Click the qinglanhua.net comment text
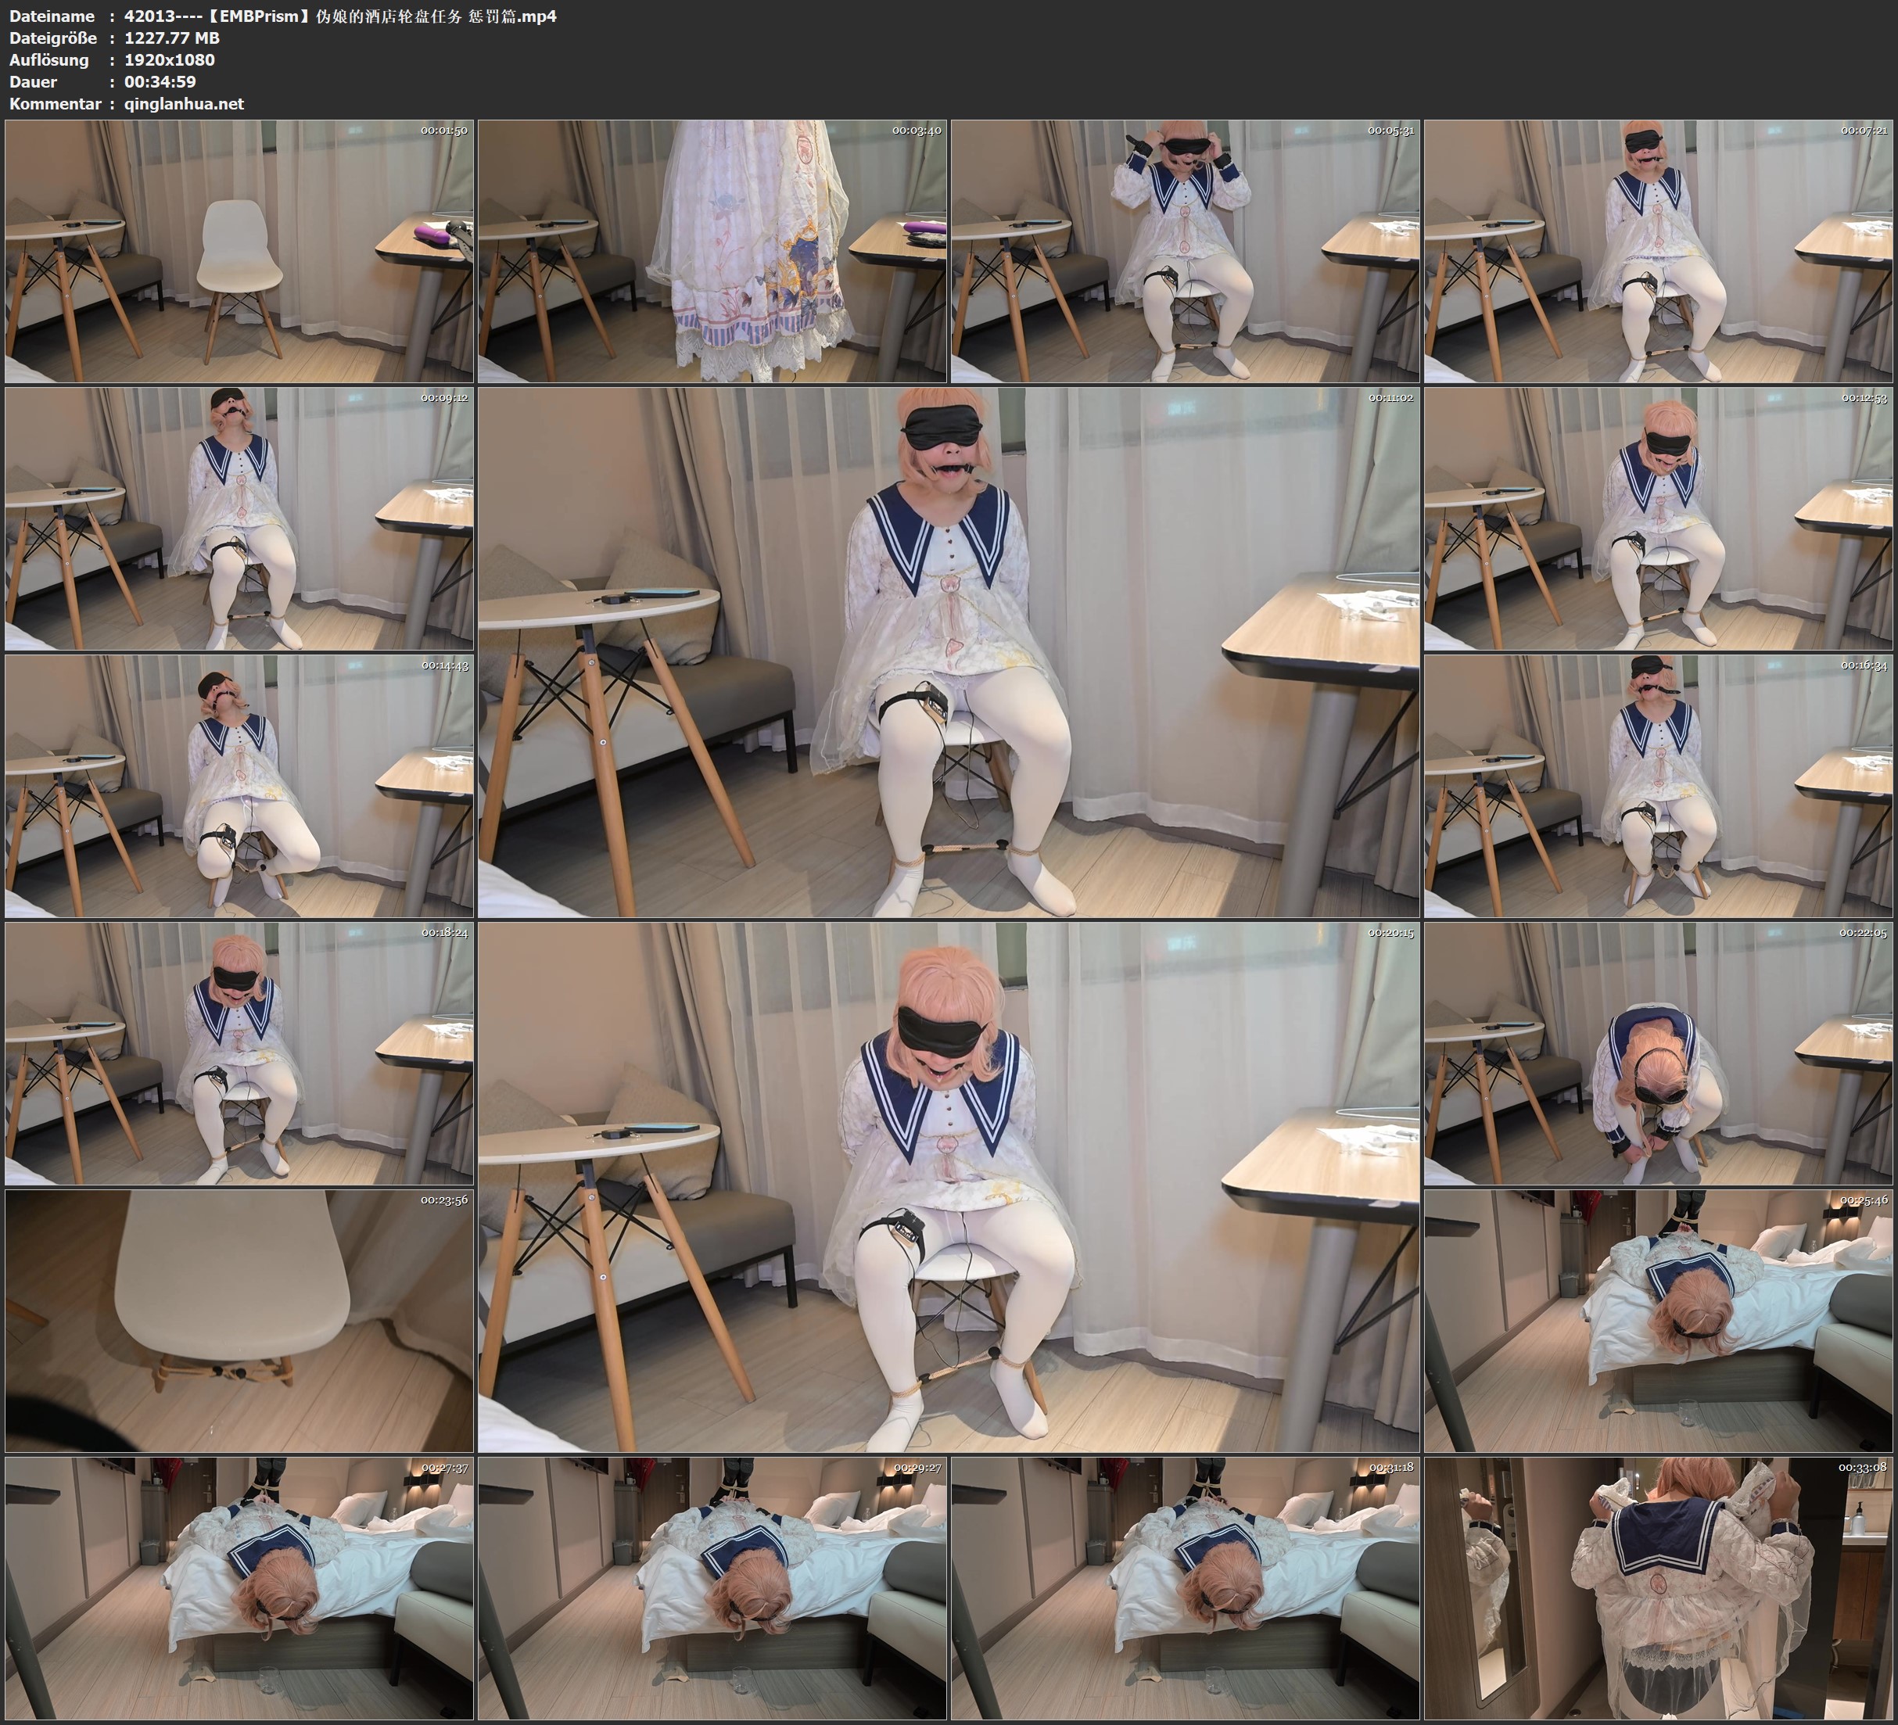This screenshot has height=1725, width=1898. [x=184, y=103]
